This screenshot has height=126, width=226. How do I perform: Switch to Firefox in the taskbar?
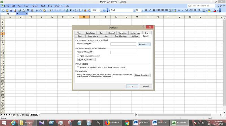[113, 123]
